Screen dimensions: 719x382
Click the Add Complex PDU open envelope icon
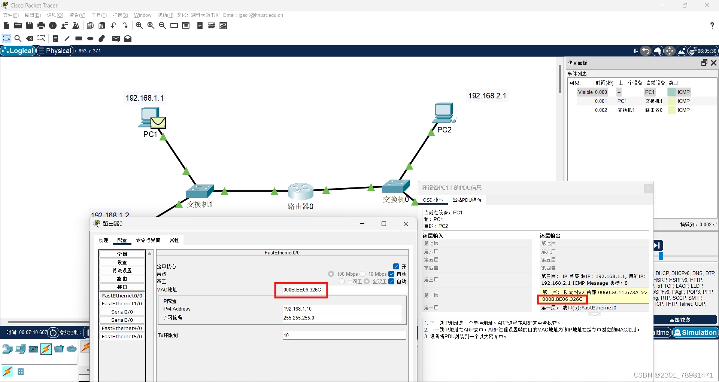[128, 39]
